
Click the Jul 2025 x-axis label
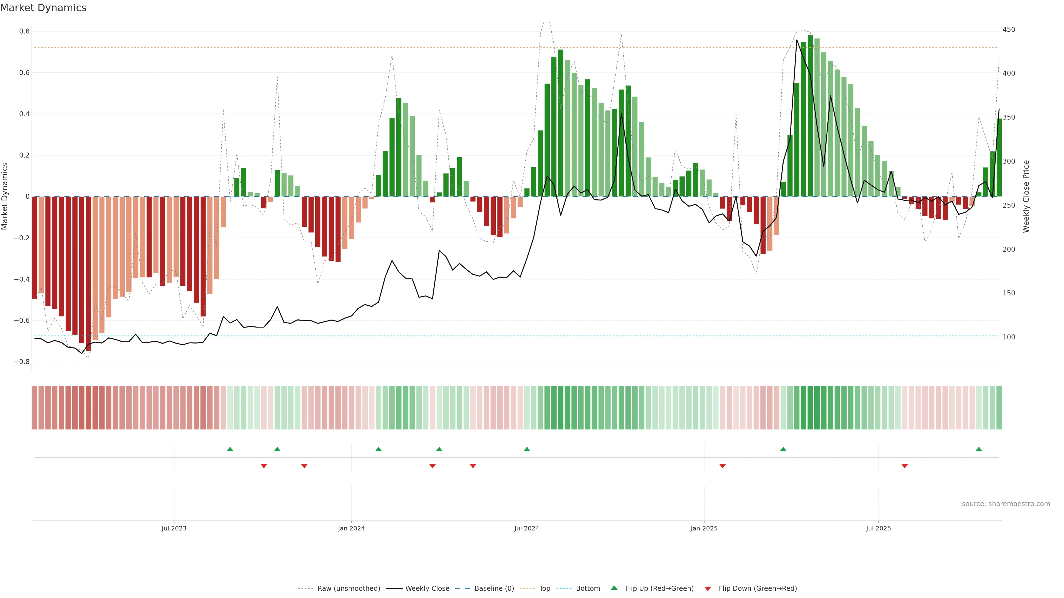click(x=878, y=528)
